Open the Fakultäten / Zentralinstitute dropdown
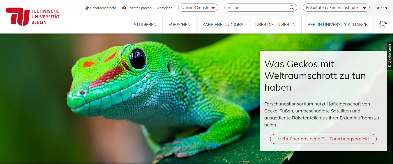This screenshot has width=393, height=164. 336,8
